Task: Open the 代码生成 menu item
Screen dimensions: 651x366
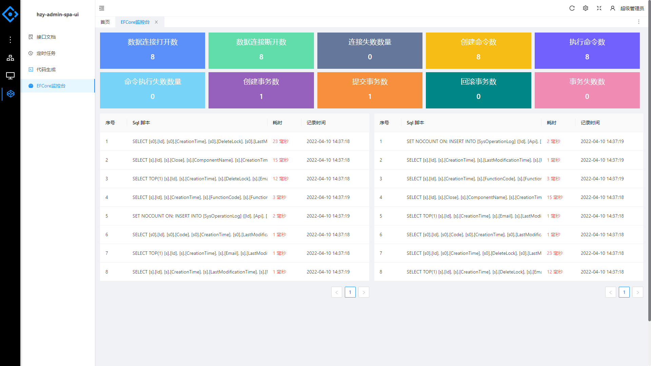Action: 46,69
